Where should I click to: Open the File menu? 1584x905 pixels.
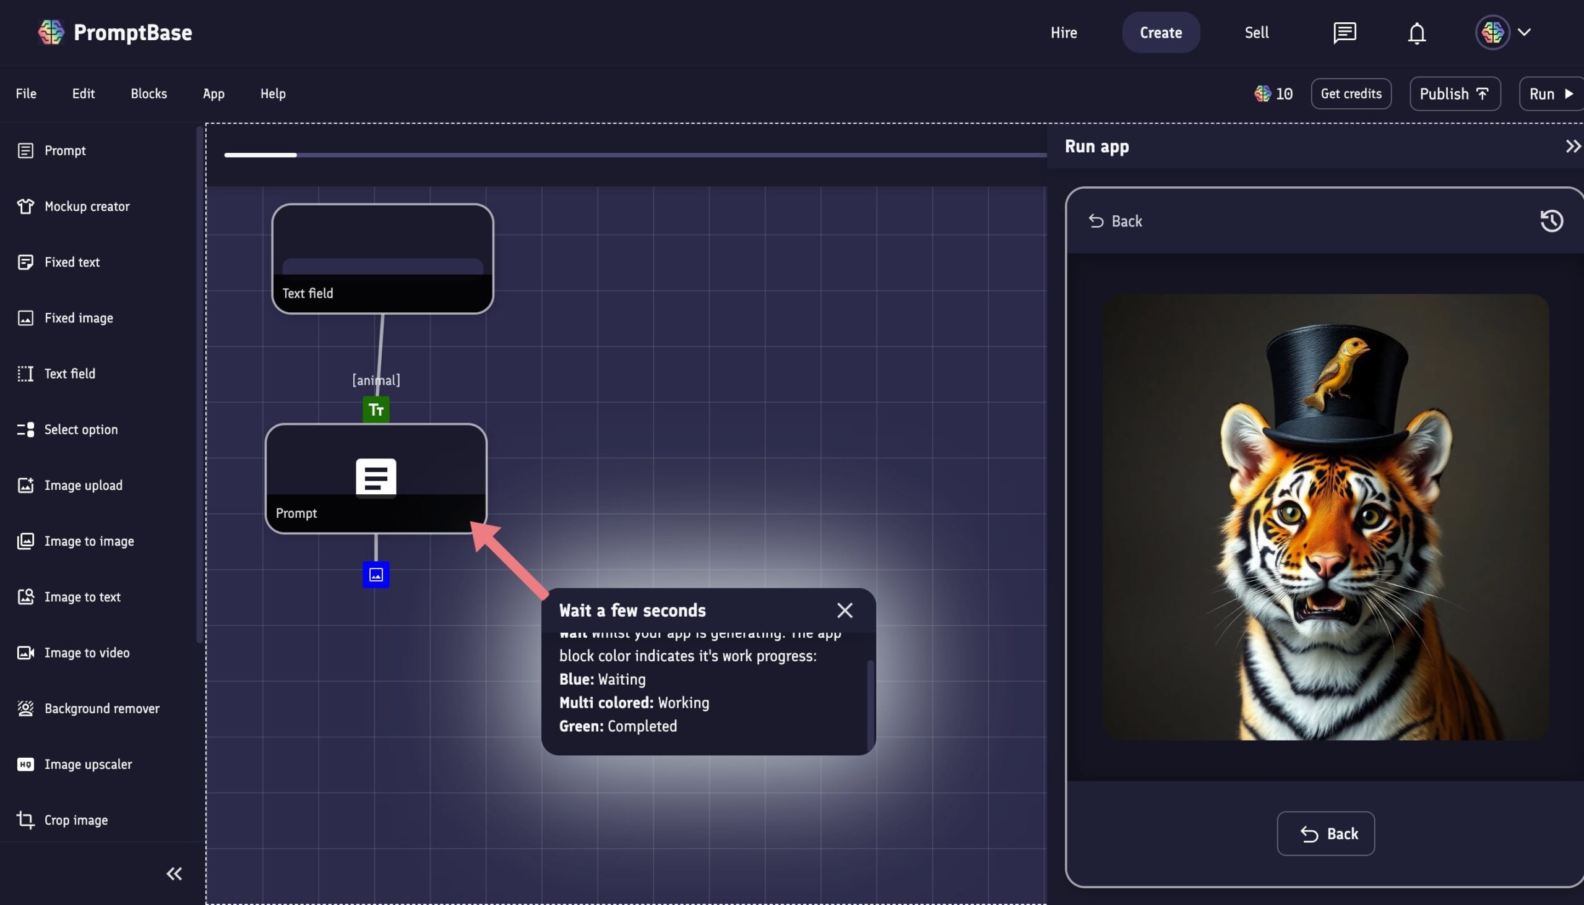click(x=26, y=94)
